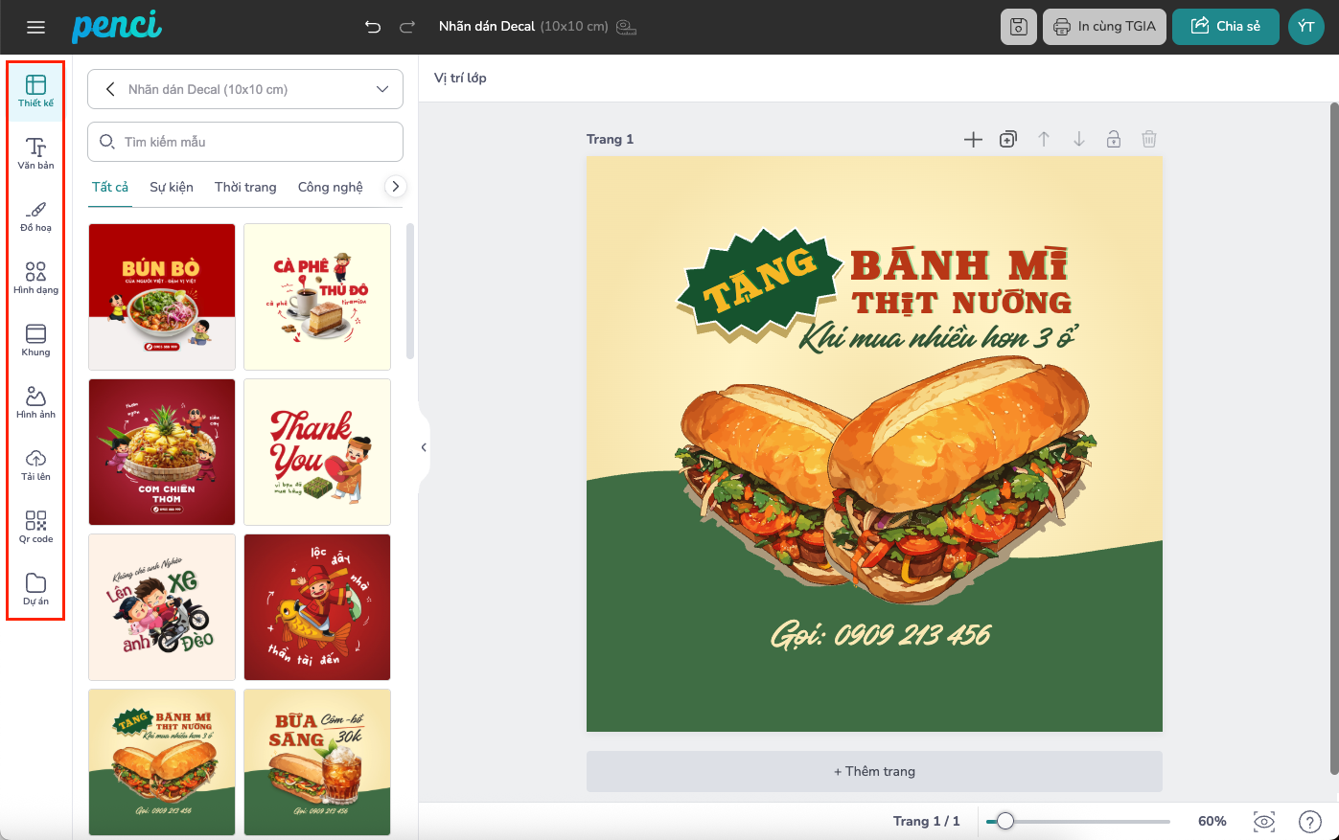Screen dimensions: 1339x840
Task: Choose the Bún Bò template thumbnail
Action: pyautogui.click(x=162, y=297)
